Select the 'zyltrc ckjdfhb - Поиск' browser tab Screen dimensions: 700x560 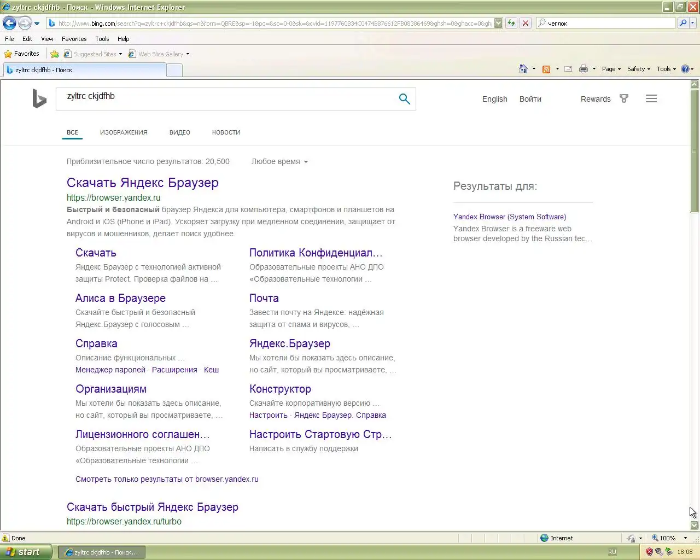click(85, 70)
